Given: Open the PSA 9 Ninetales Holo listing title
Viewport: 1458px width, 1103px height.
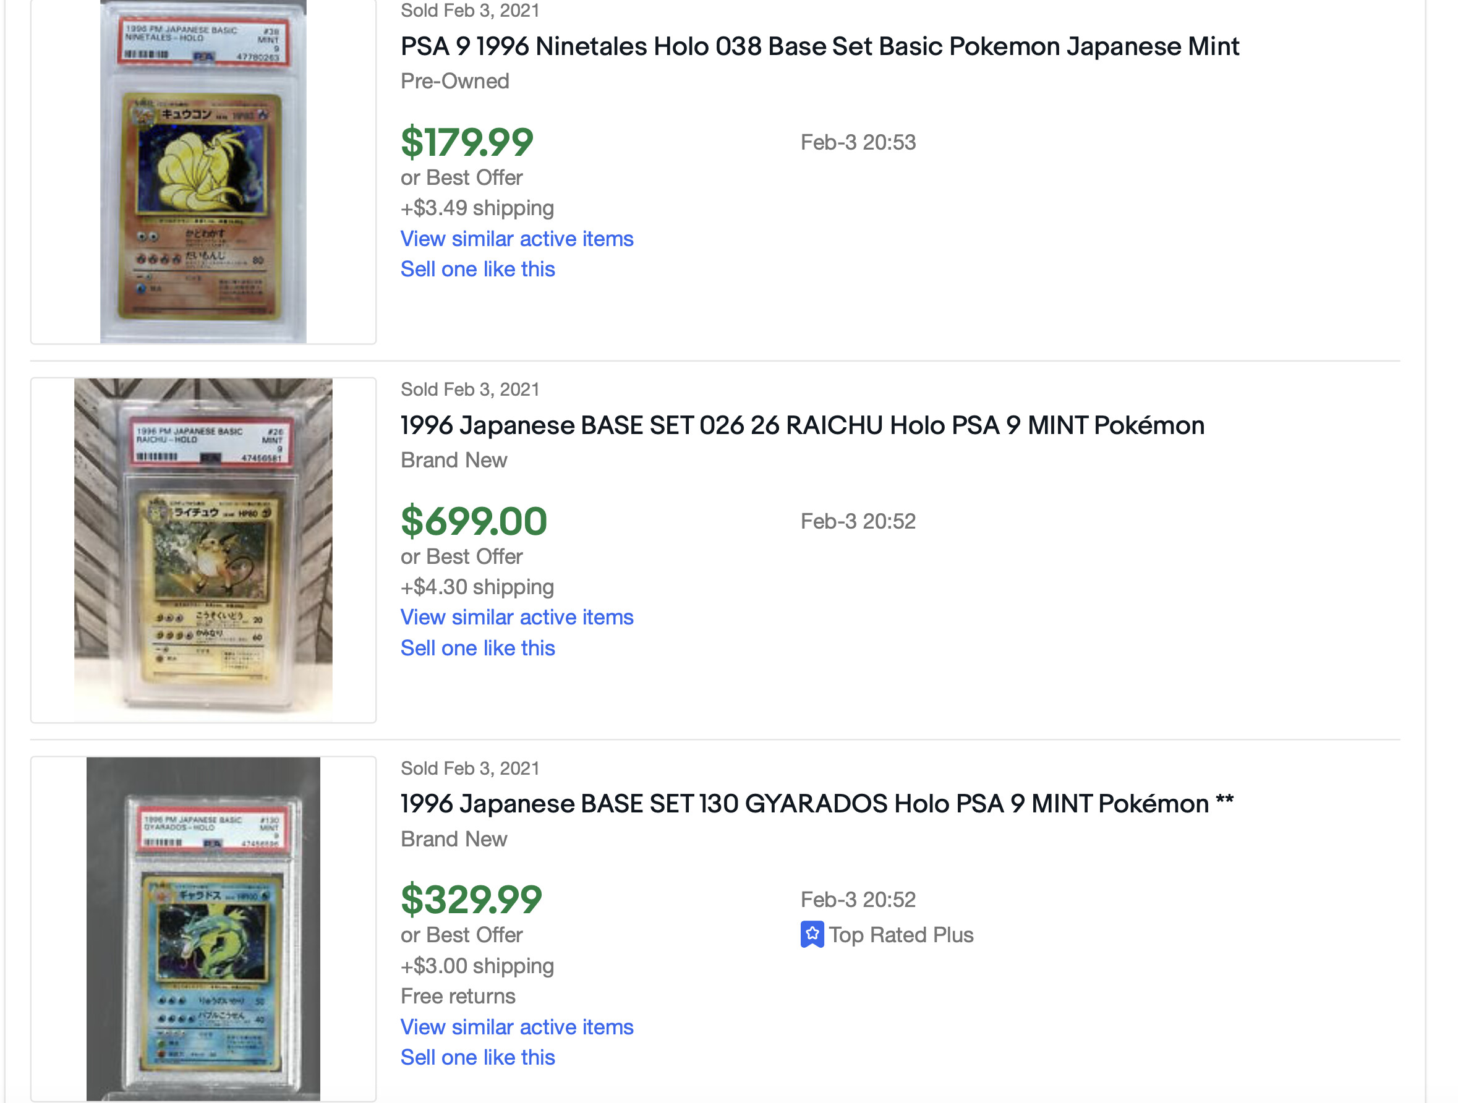Looking at the screenshot, I should [x=819, y=46].
